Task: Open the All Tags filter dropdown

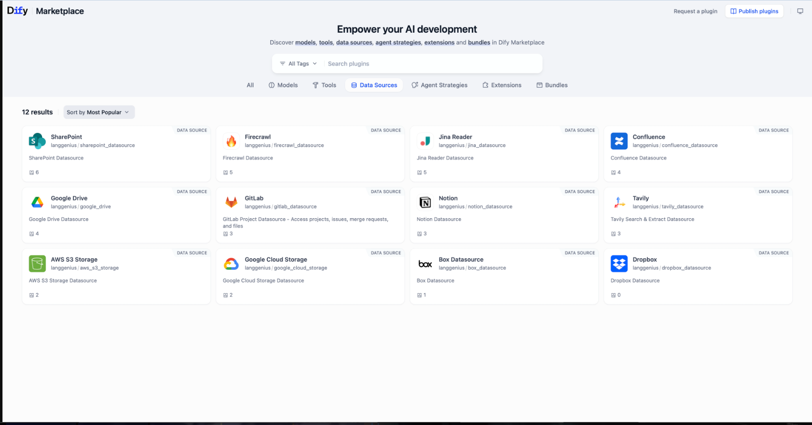Action: coord(298,63)
